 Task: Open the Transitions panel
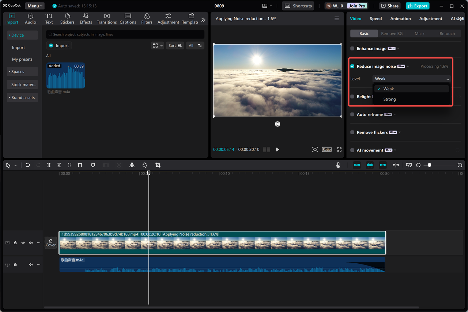(x=106, y=18)
